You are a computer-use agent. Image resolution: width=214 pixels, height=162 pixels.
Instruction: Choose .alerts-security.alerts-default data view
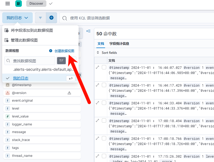[x=40, y=69]
